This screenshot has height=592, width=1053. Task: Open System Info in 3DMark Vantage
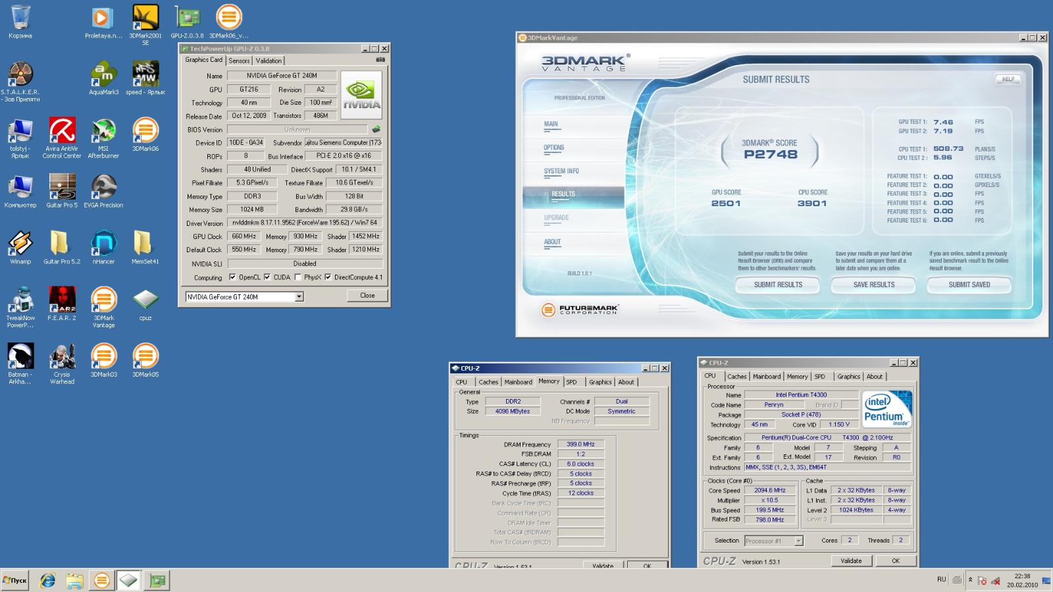tap(561, 171)
